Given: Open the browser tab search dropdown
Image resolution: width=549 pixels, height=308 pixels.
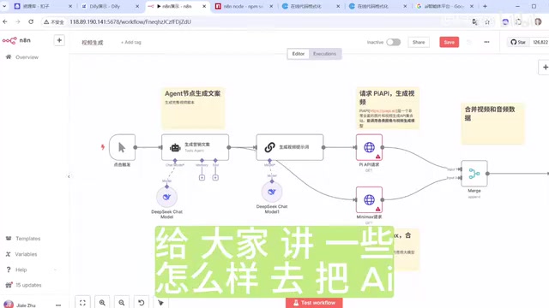Looking at the screenshot, I should (x=4, y=6).
